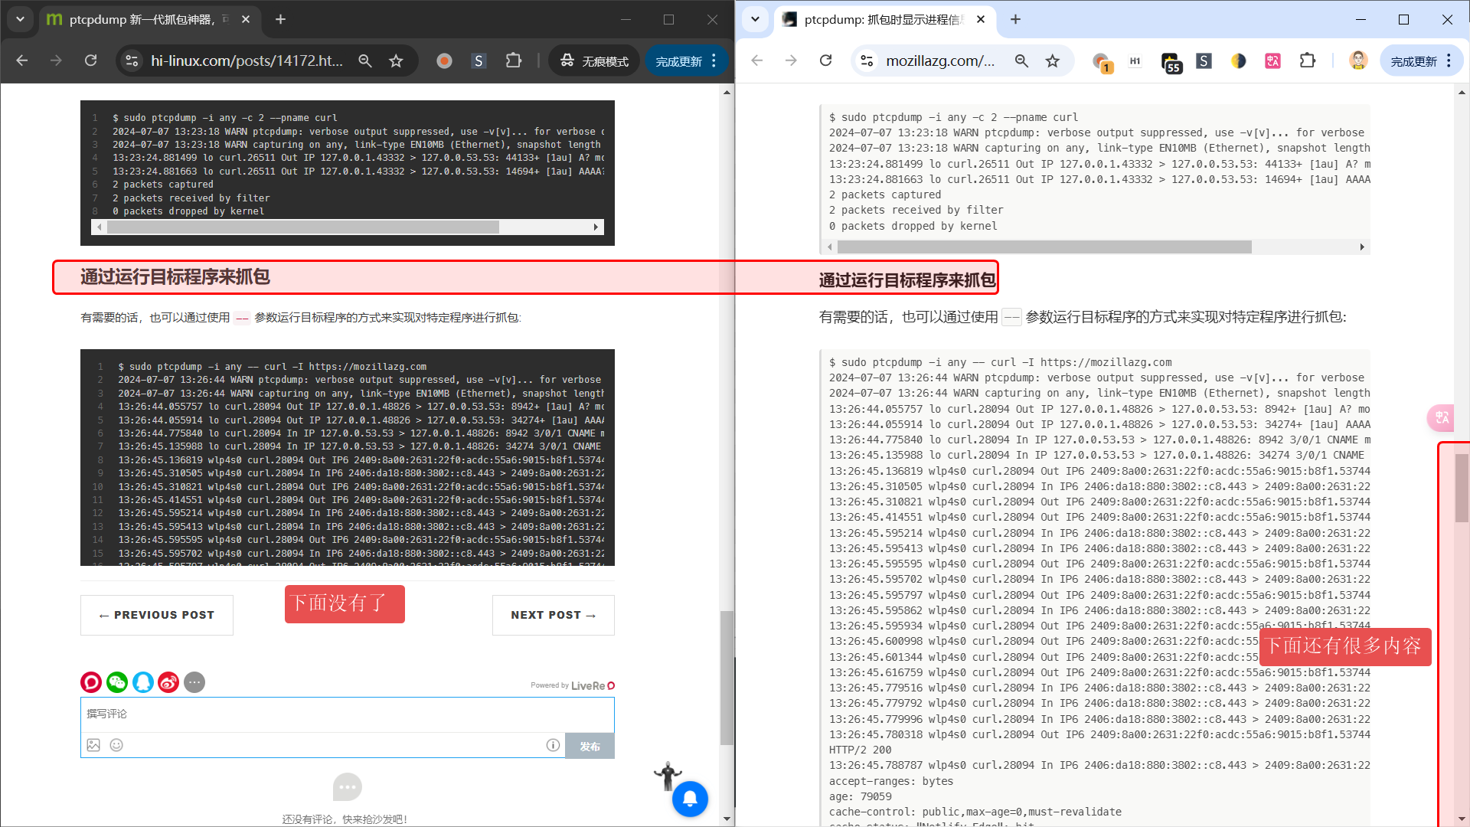The height and width of the screenshot is (827, 1470).
Task: Open more share options ellipsis icon
Action: [194, 682]
